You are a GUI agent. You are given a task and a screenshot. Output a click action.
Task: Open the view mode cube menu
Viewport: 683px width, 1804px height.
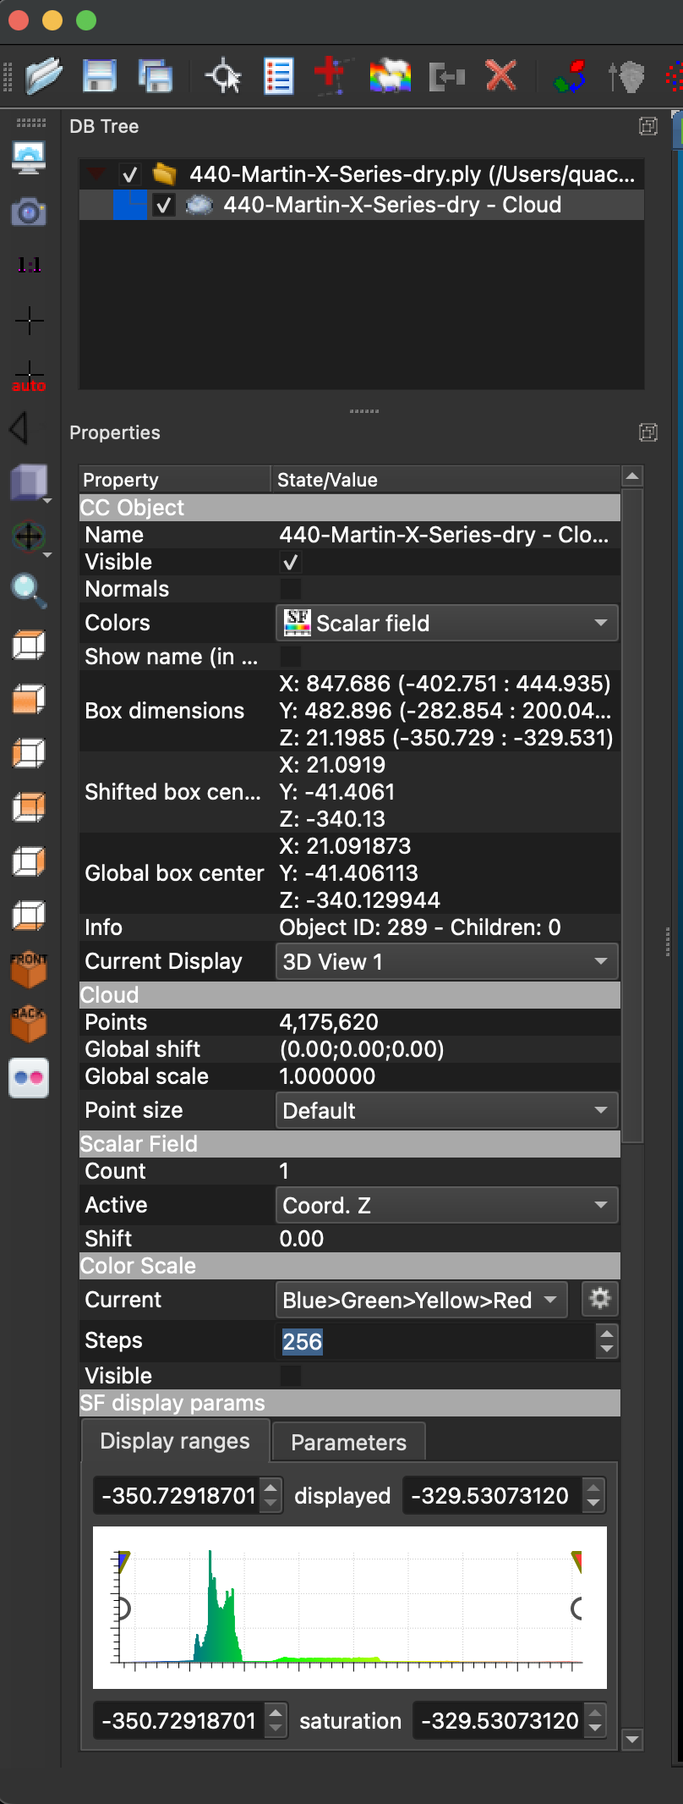(29, 482)
